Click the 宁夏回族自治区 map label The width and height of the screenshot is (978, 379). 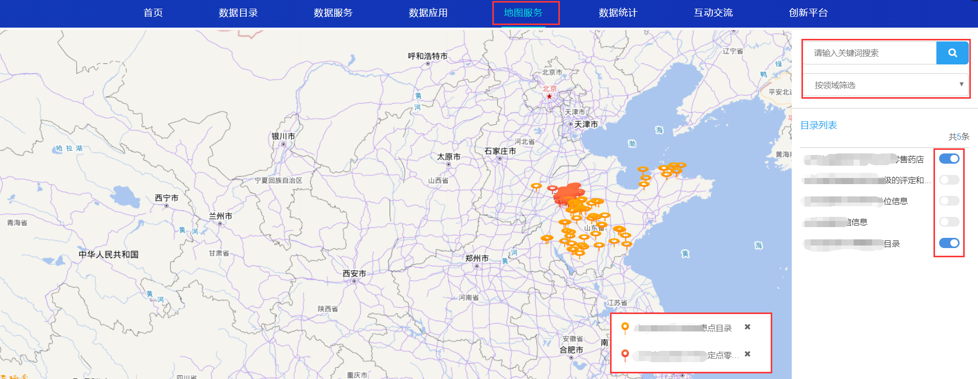pyautogui.click(x=278, y=181)
